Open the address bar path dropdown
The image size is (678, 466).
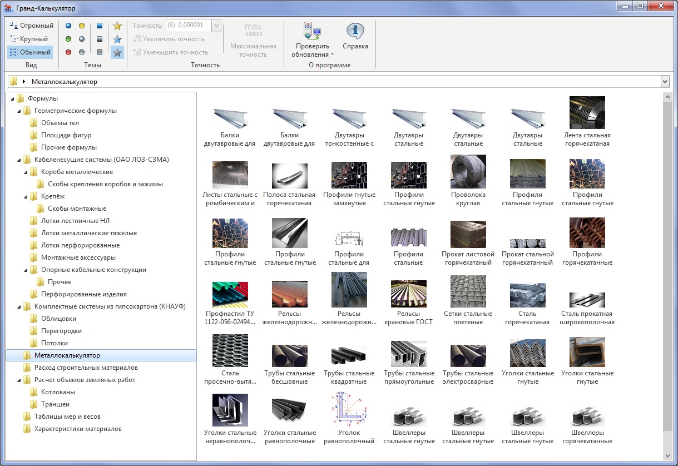pyautogui.click(x=665, y=82)
